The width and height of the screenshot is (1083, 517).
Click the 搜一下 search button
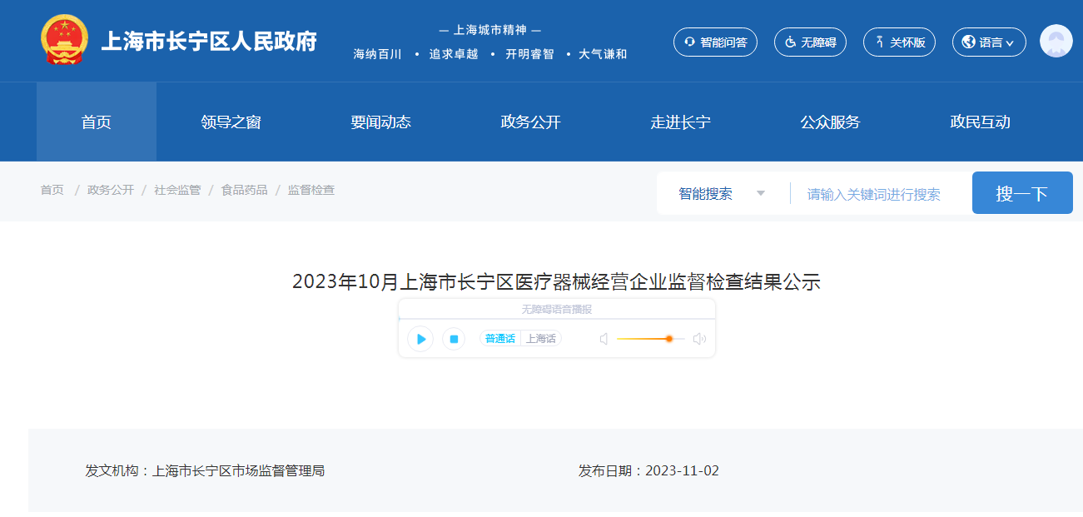[1022, 193]
